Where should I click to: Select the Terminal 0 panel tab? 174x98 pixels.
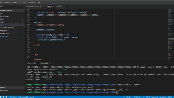(44, 63)
